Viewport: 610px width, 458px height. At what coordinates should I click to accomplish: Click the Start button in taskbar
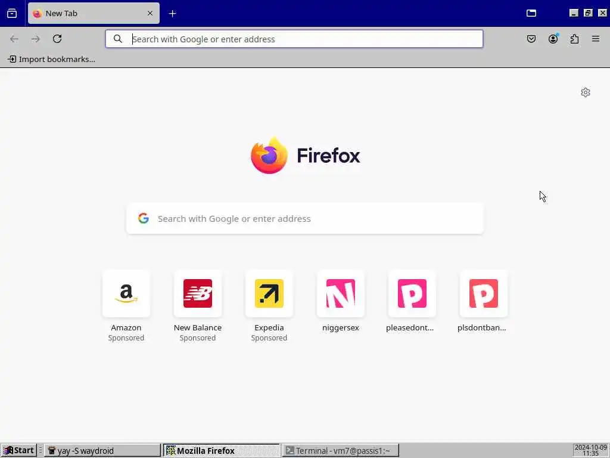tap(18, 451)
